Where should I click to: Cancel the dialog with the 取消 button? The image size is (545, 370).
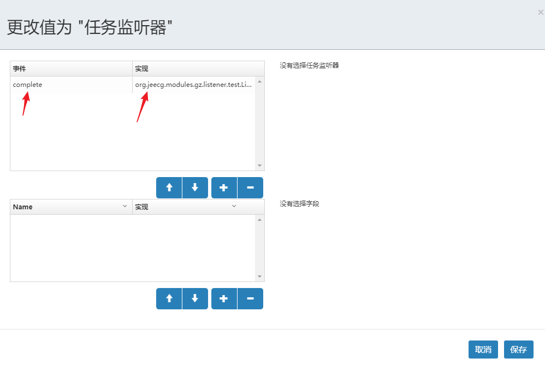(483, 349)
